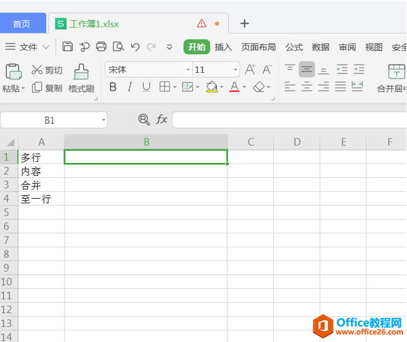
Task: Expand quick access toolbar customize arrow
Action: (x=169, y=47)
